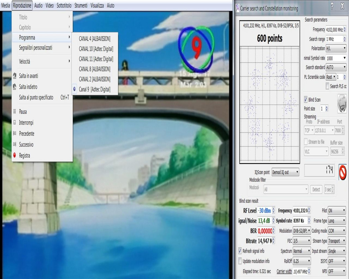Screen dimensions: 349x279
Task: Open the Stream type Transport dropdown
Action: [337, 241]
